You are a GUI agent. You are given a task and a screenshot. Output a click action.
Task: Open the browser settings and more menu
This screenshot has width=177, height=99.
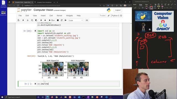[x=129, y=5]
